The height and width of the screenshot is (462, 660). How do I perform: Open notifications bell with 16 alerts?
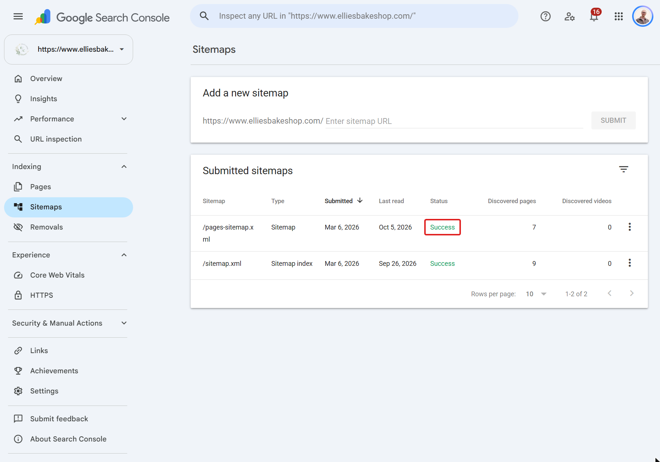click(x=594, y=16)
